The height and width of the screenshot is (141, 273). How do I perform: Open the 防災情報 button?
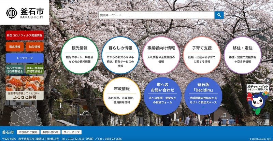34,46
